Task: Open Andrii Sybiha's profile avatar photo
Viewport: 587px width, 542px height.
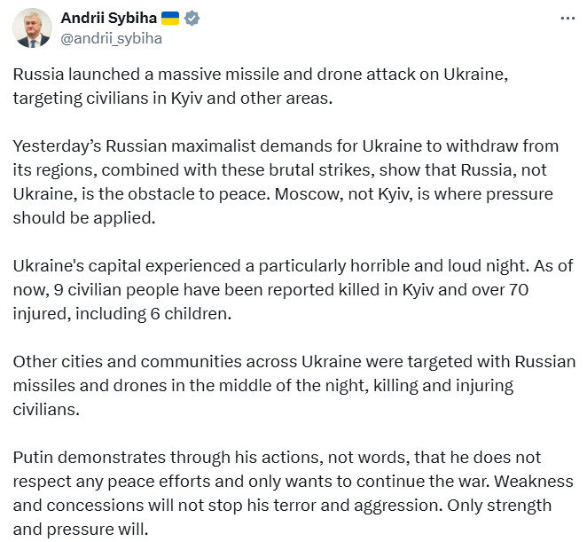Action: coord(32,28)
